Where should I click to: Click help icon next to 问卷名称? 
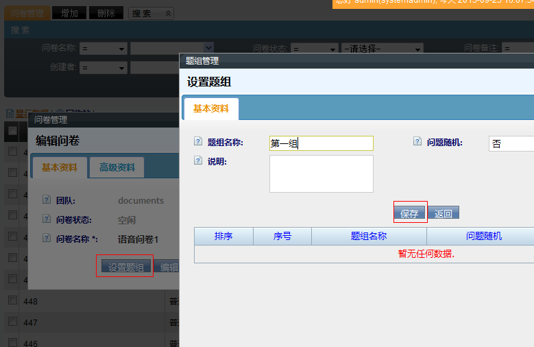(47, 239)
